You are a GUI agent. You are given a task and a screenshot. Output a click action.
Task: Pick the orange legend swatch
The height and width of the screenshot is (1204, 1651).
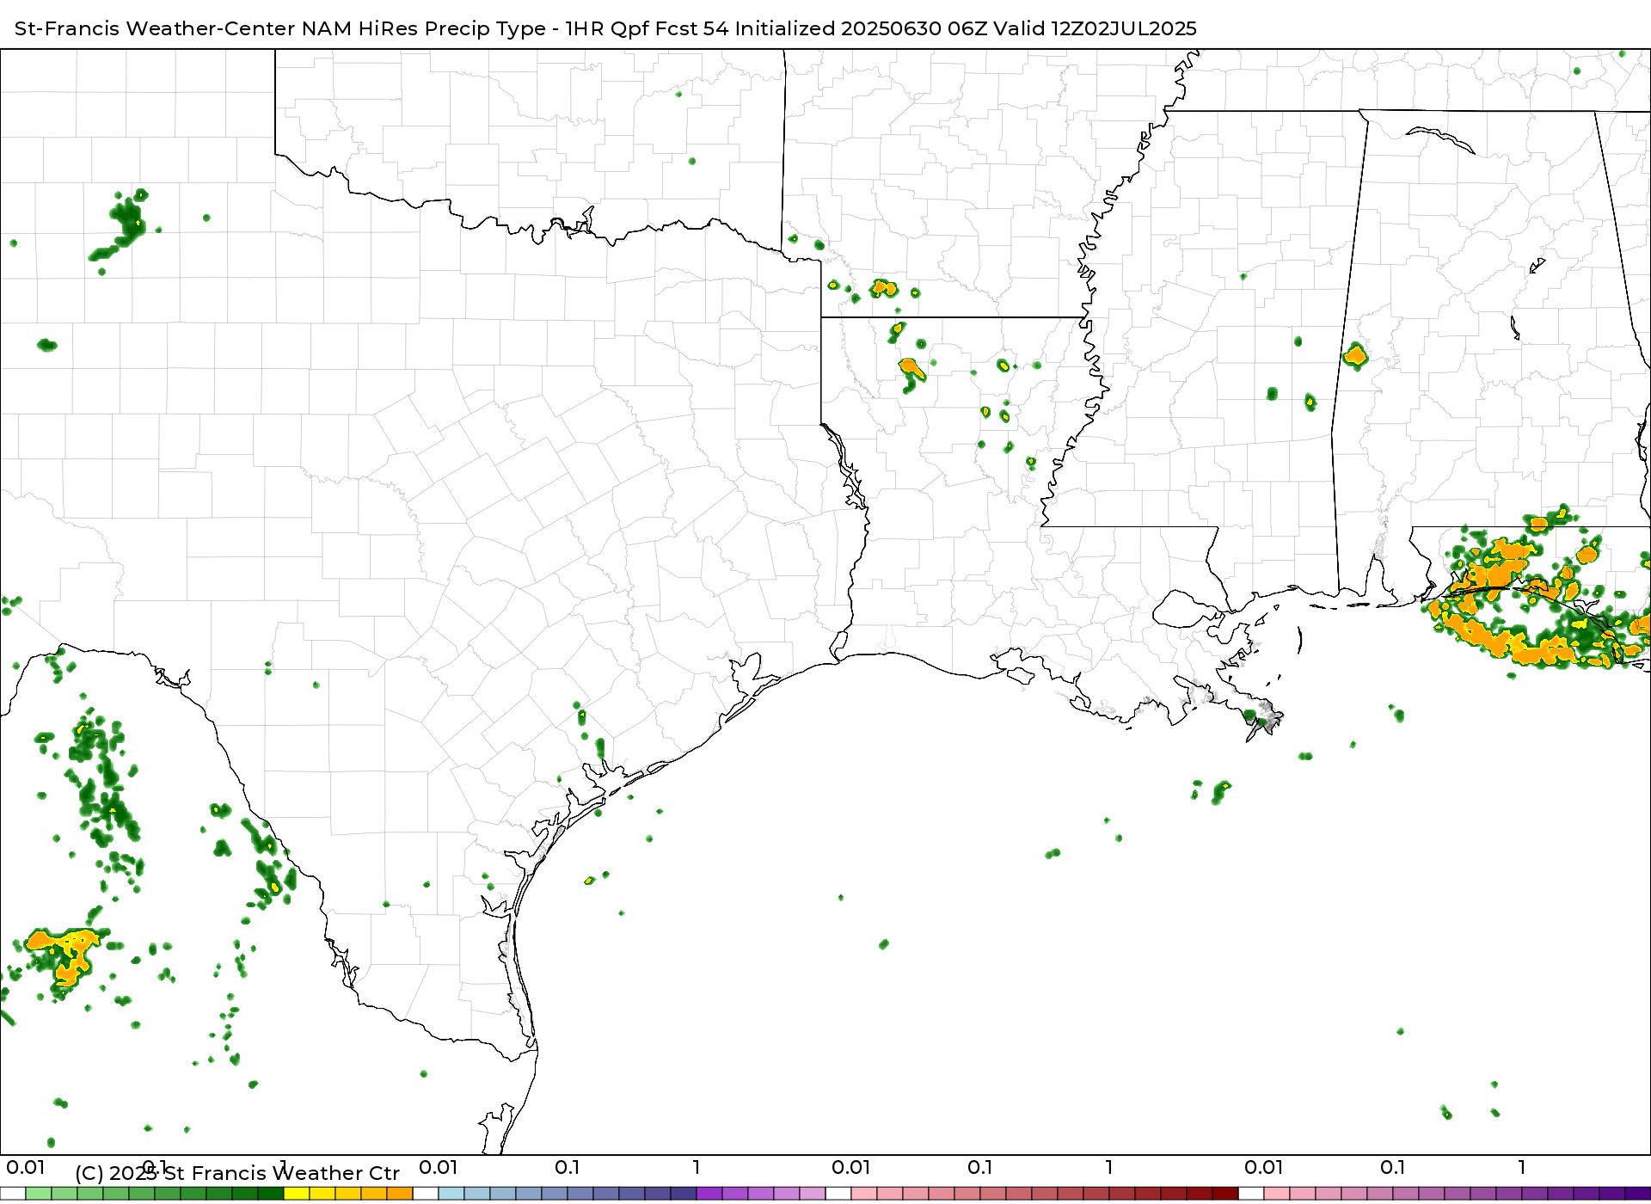[x=400, y=1194]
